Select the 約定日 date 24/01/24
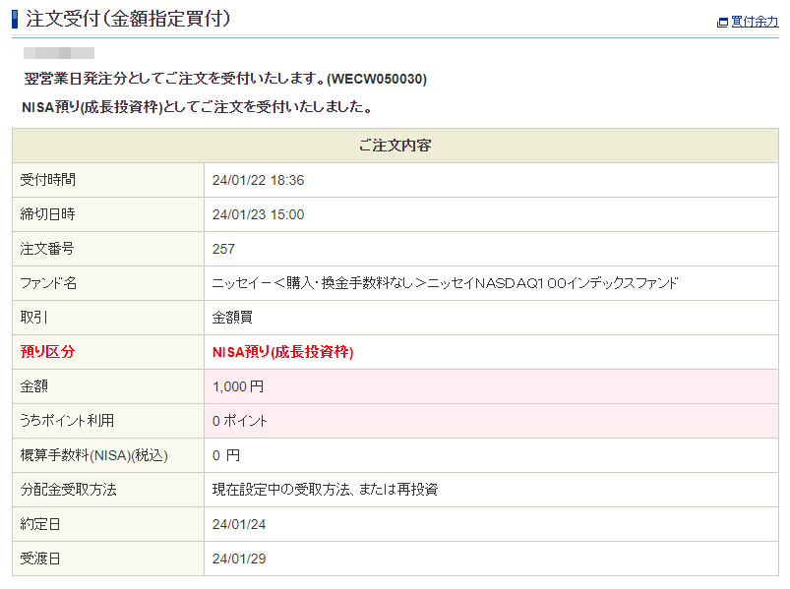This screenshot has height=589, width=790. click(239, 524)
